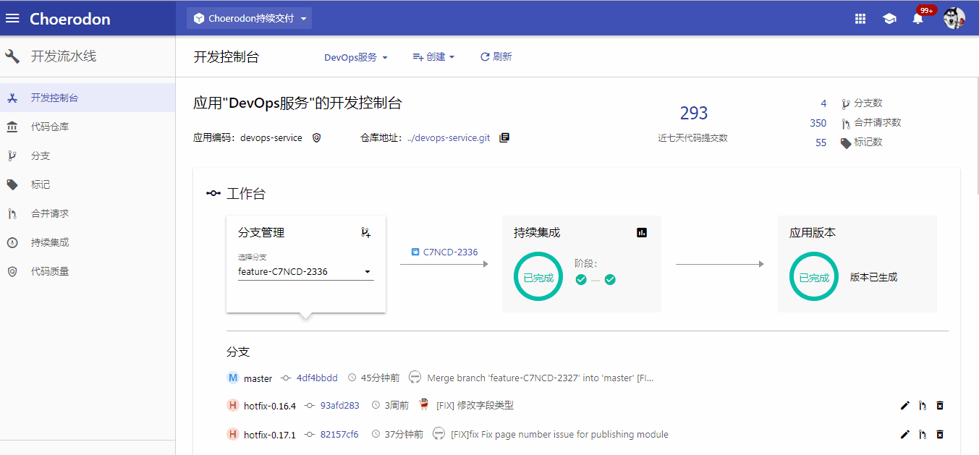The image size is (979, 455).
Task: Click the merge request count 350
Action: [818, 123]
